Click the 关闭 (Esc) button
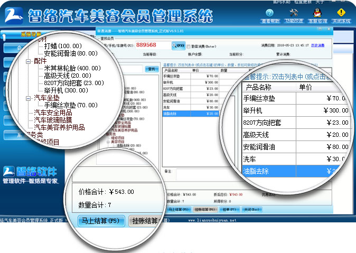 [x=251, y=209]
